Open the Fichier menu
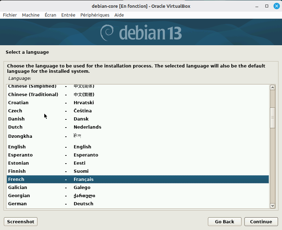282x230 pixels. coord(10,15)
